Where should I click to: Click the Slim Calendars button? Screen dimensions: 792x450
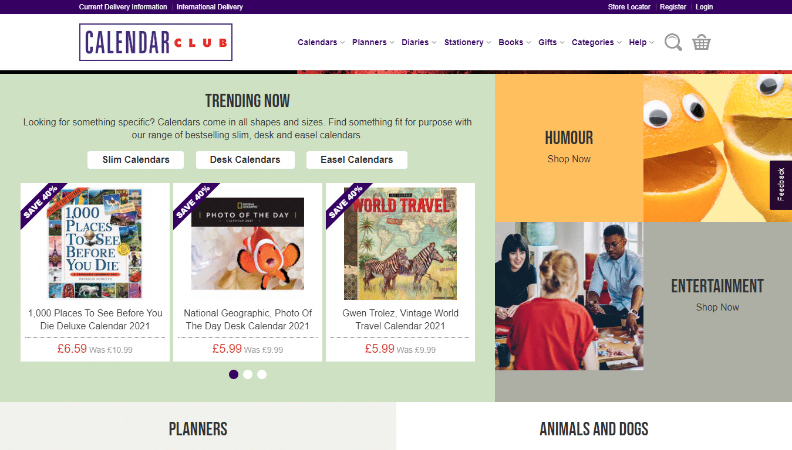[136, 159]
